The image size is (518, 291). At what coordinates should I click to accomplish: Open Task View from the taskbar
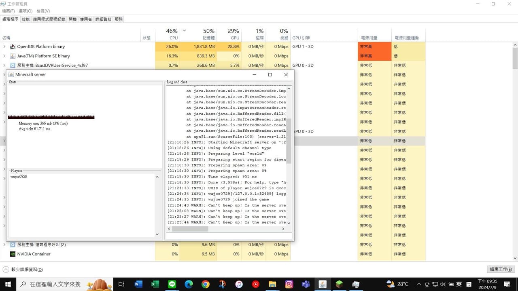(121, 284)
